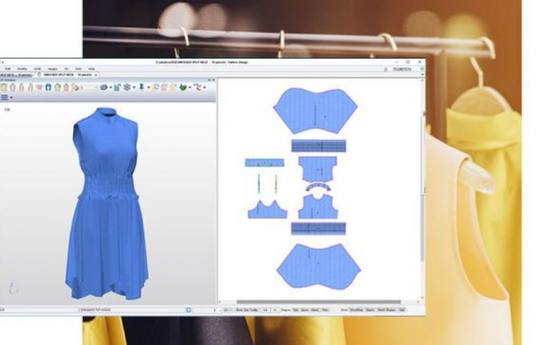Expand the dropdown next to list view icon

click(12, 98)
